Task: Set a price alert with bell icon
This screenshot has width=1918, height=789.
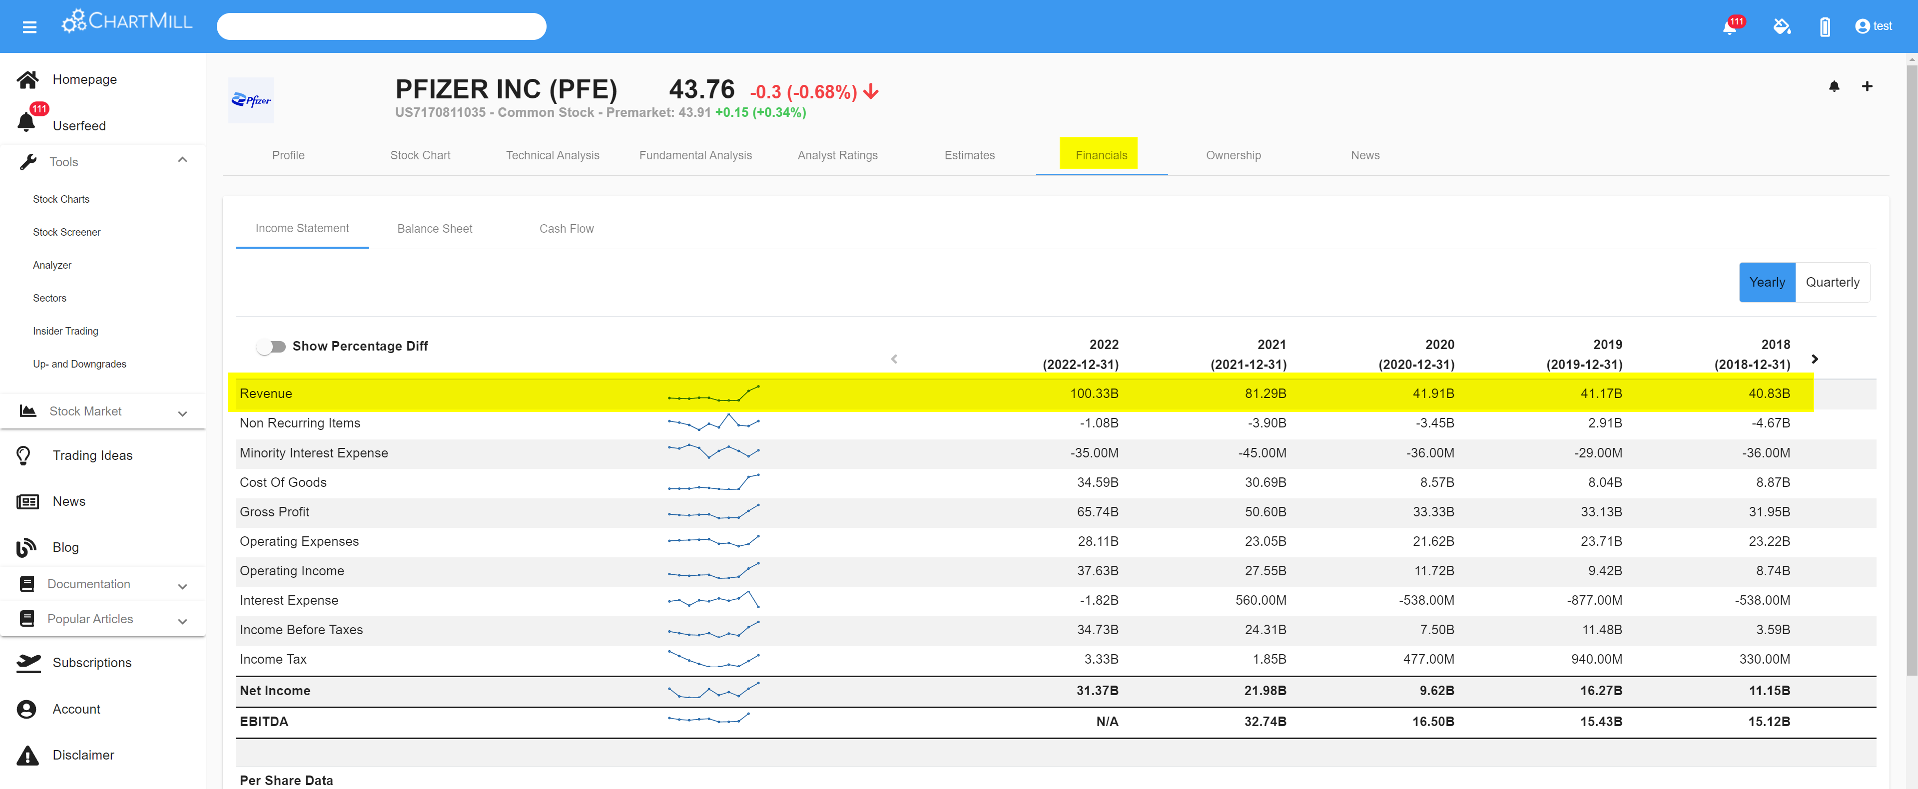Action: point(1834,86)
